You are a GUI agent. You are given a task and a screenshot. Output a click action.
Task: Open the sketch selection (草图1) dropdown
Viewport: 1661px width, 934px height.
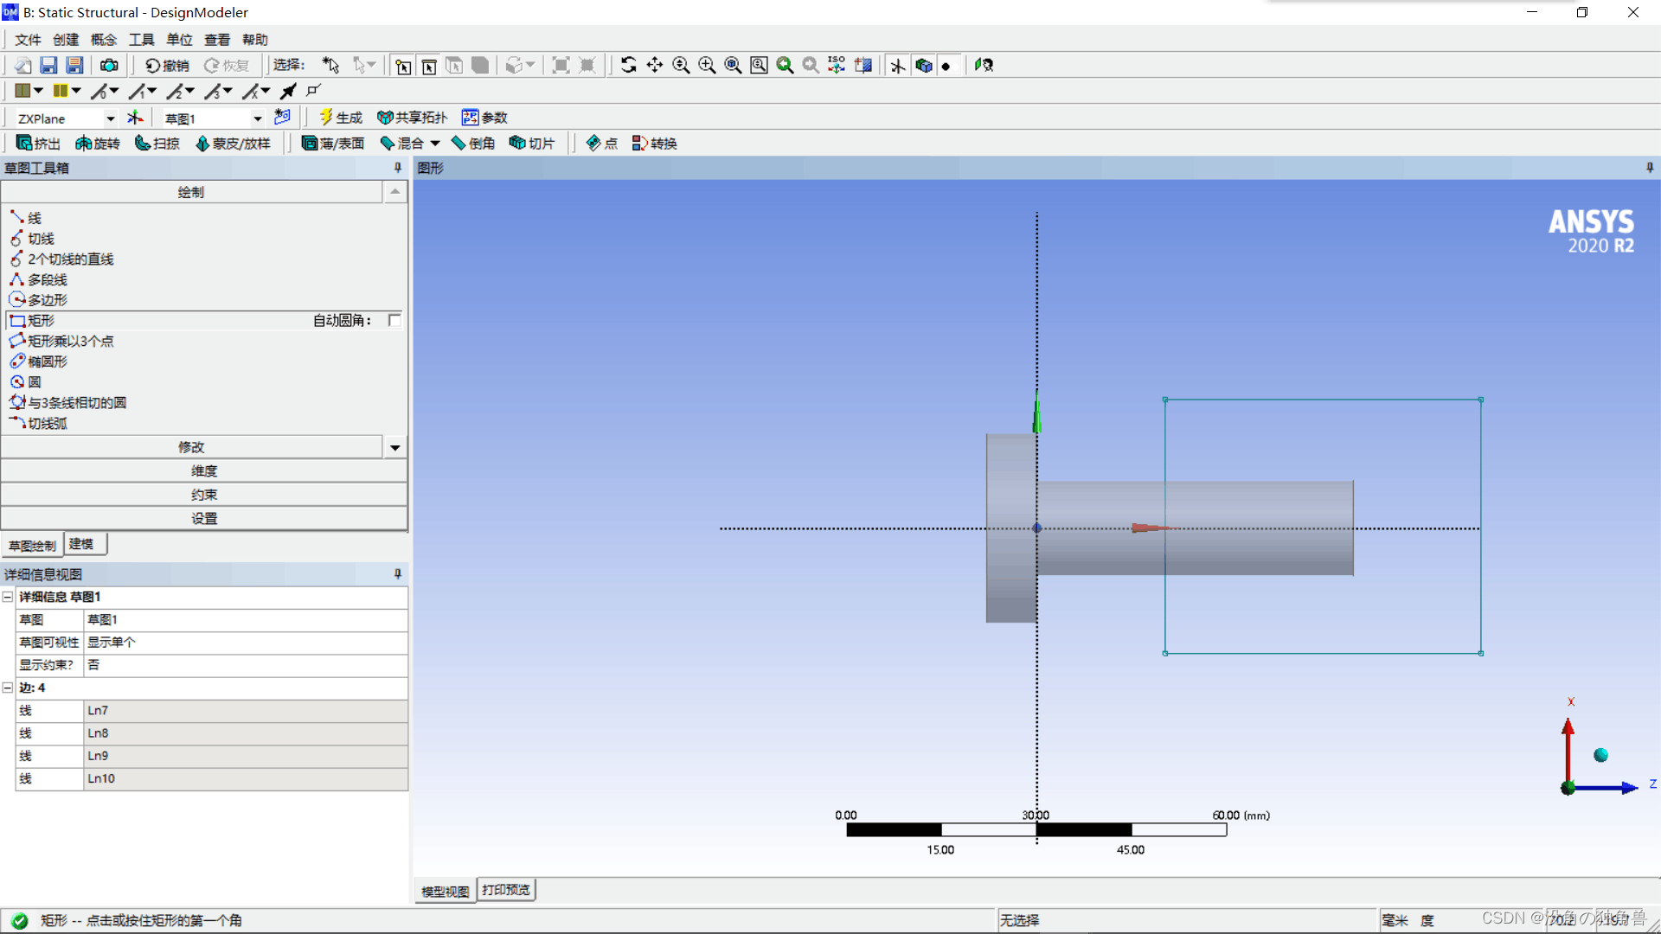coord(257,118)
